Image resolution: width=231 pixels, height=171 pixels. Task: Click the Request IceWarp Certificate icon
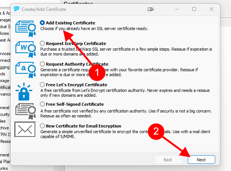pyautogui.click(x=25, y=48)
